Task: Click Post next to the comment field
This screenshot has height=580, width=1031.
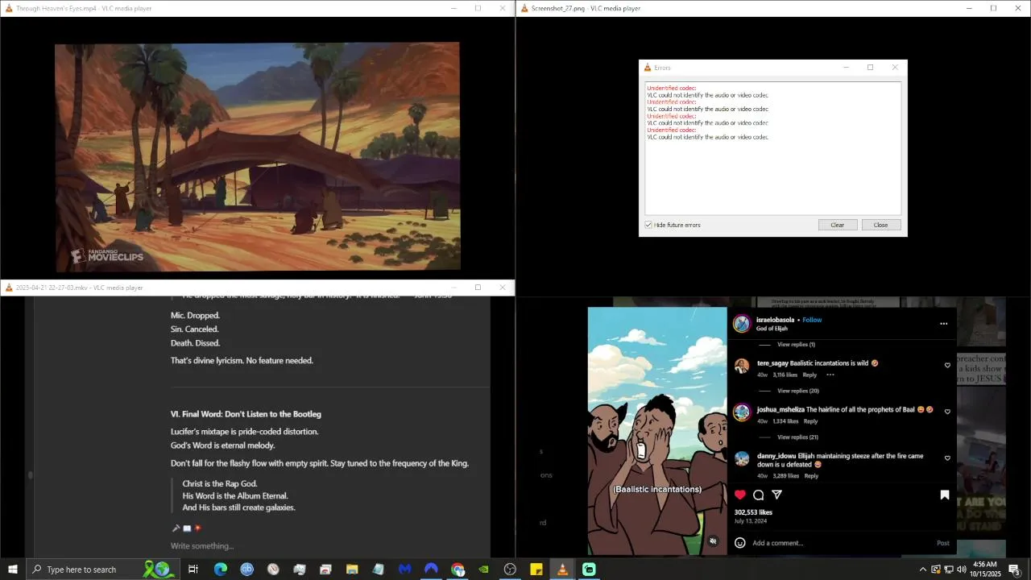Action: [x=942, y=543]
